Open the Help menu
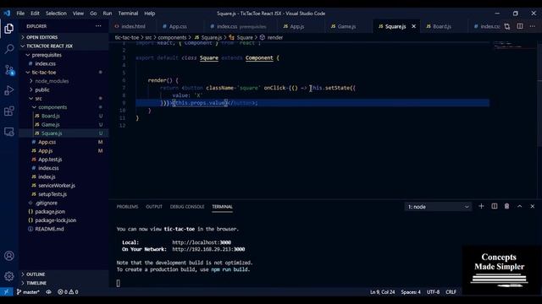The width and height of the screenshot is (542, 304). (149, 14)
